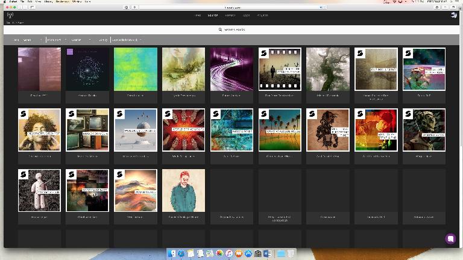Open the floating sphere in desert pack cover

tap(136, 130)
